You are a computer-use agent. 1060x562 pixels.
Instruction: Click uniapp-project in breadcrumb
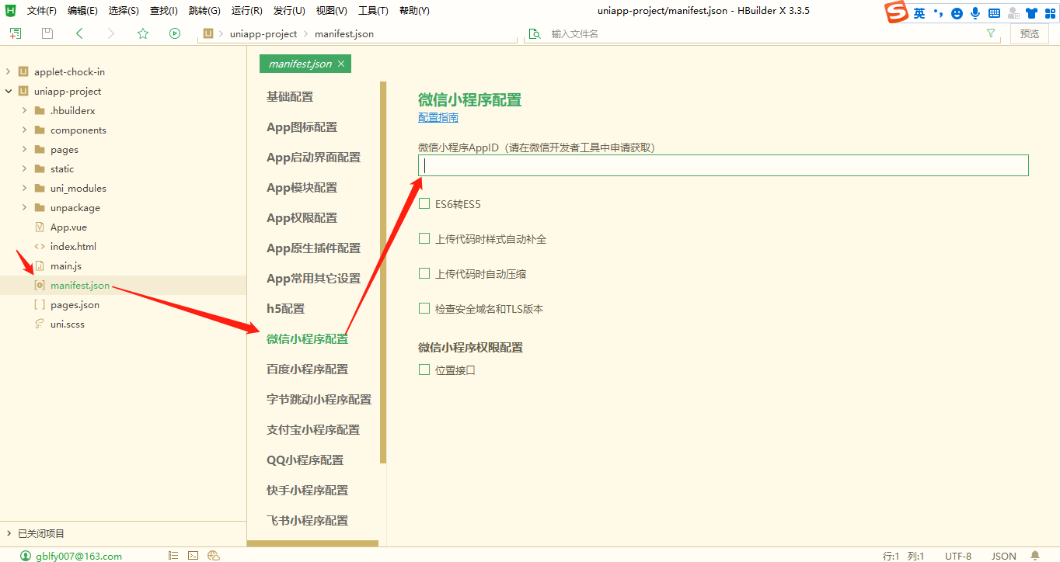click(x=263, y=33)
